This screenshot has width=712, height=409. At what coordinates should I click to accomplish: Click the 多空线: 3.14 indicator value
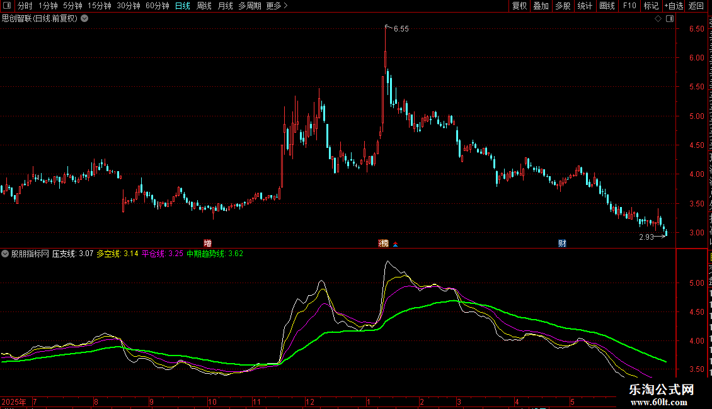click(117, 254)
